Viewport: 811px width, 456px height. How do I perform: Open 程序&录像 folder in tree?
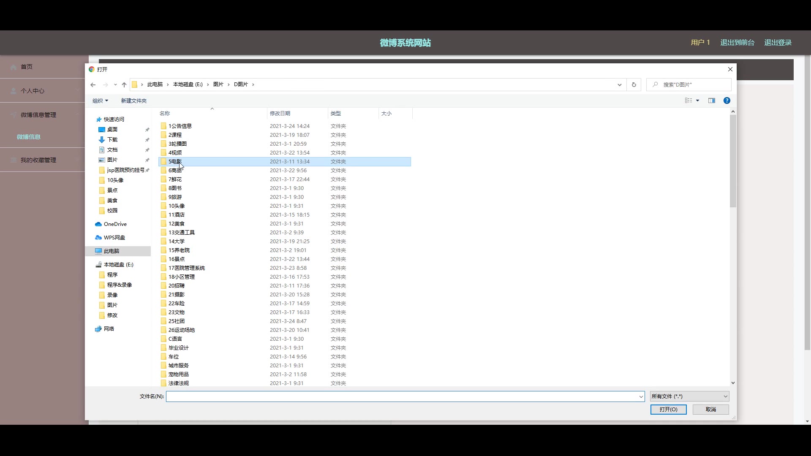coord(119,285)
